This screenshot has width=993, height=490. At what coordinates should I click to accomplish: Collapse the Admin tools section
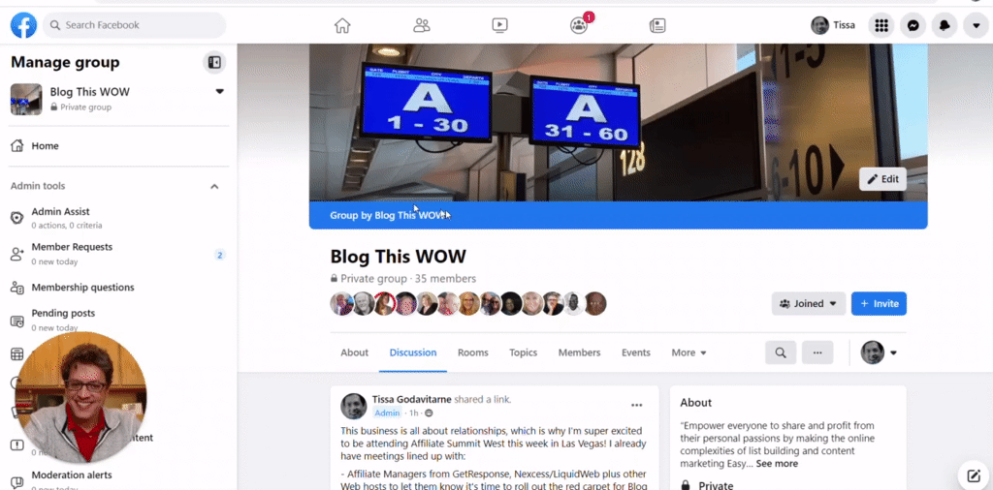(214, 187)
